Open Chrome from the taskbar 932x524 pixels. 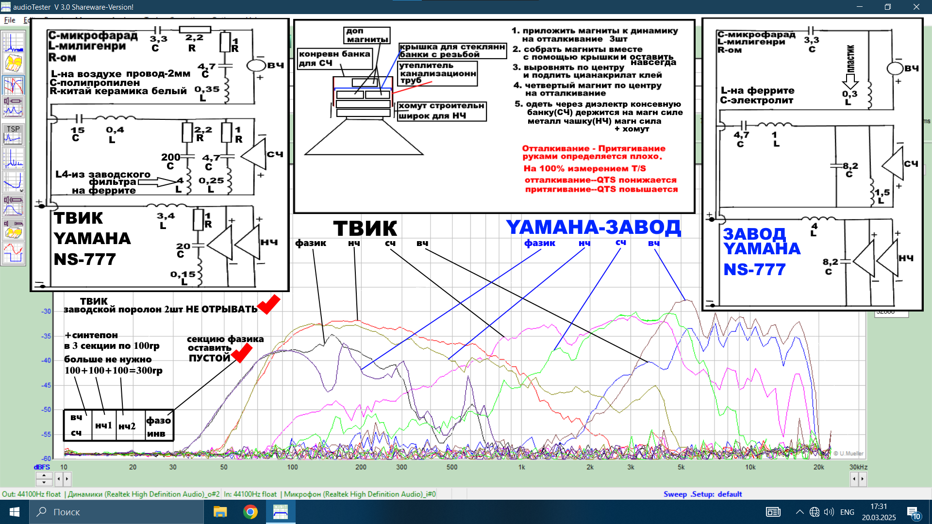(250, 512)
